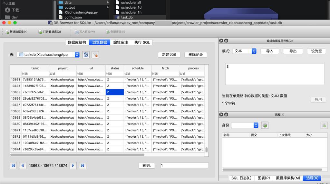This screenshot has height=184, width=330.
Task: Open the remote identity dropdown
Action: [245, 125]
